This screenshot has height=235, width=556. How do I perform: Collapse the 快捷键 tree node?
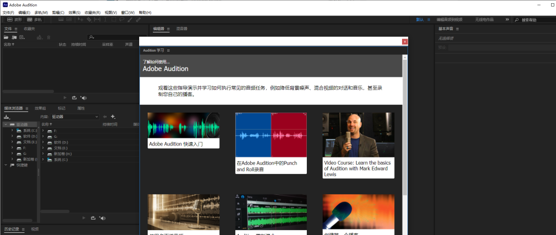click(x=5, y=165)
